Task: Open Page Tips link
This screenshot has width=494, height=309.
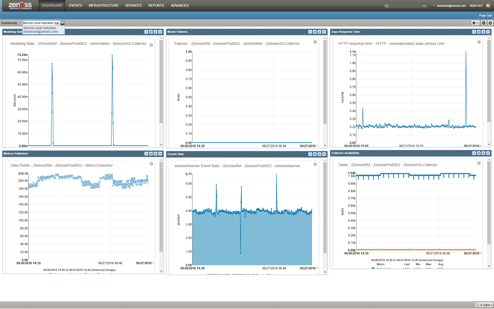Action: tap(485, 15)
